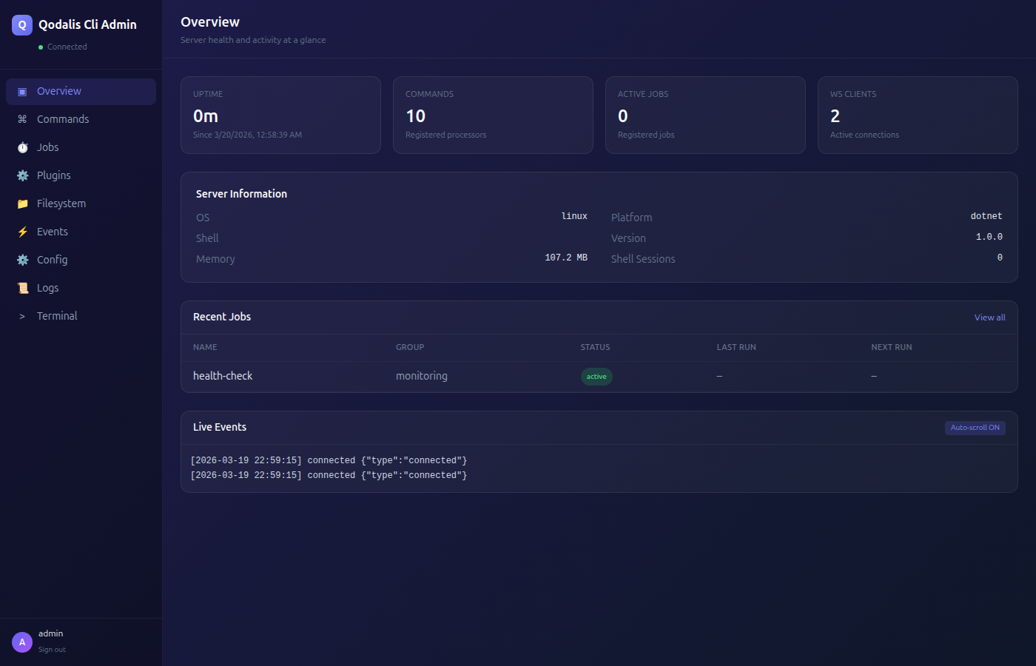
Task: Click the Commands stat card
Action: (x=493, y=115)
